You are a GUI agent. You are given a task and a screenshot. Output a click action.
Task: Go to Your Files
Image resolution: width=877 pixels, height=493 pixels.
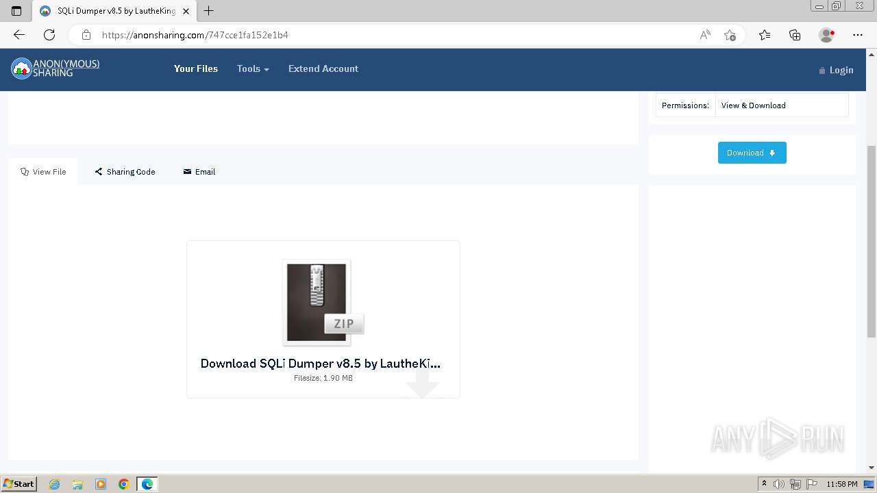[196, 68]
